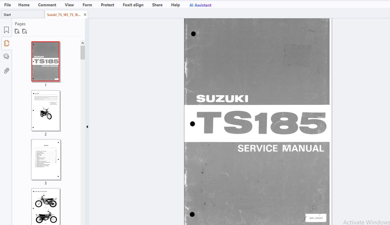Select the motorcycle views page thumbnail
The width and height of the screenshot is (390, 225).
pyautogui.click(x=46, y=207)
